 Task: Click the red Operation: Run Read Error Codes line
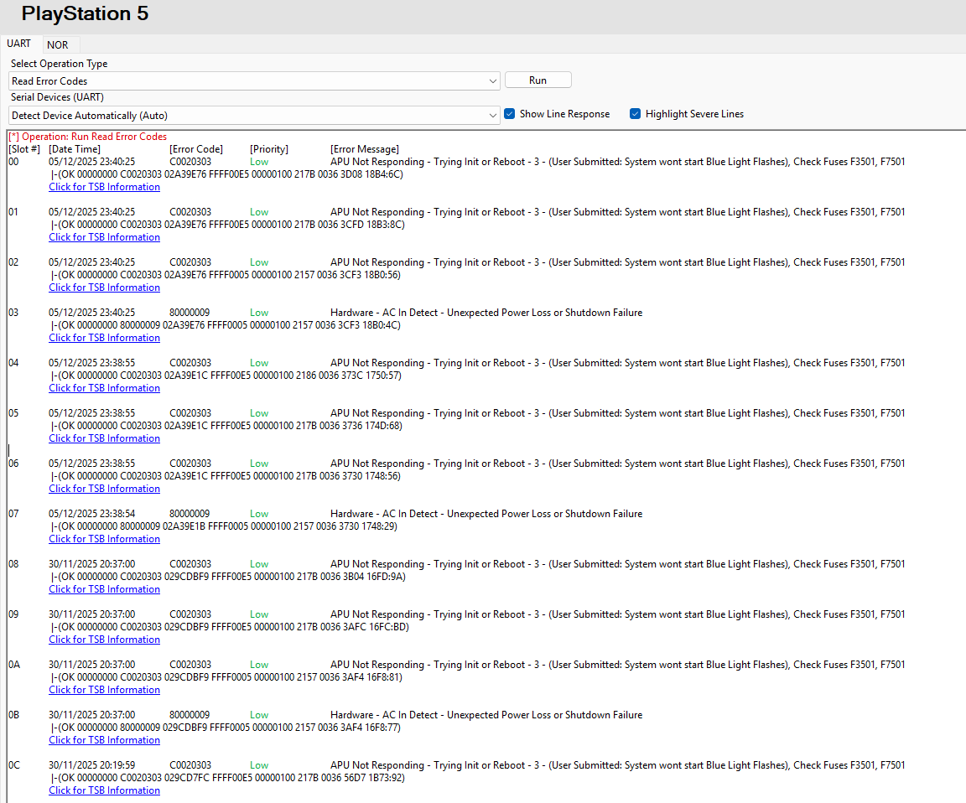pyautogui.click(x=87, y=137)
